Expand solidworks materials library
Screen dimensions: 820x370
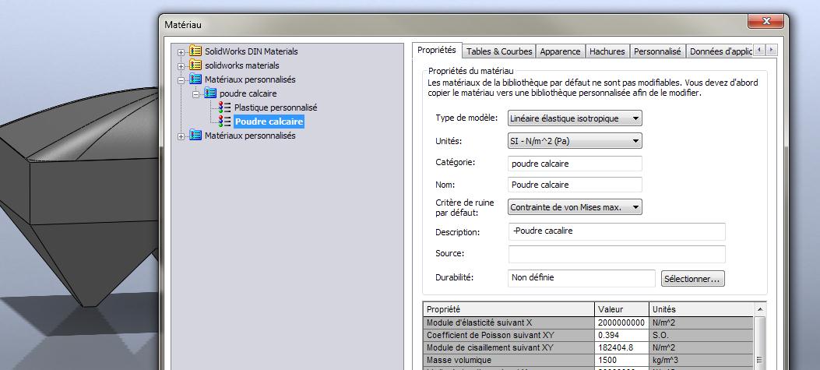click(x=181, y=66)
